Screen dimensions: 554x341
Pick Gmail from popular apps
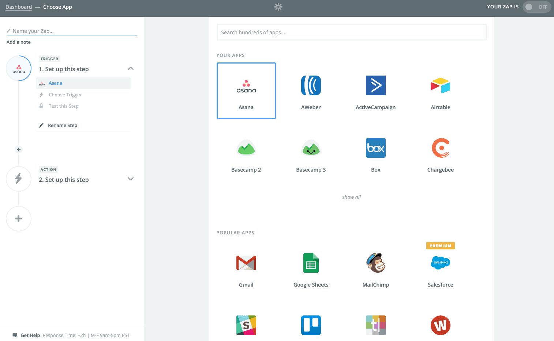pyautogui.click(x=246, y=268)
